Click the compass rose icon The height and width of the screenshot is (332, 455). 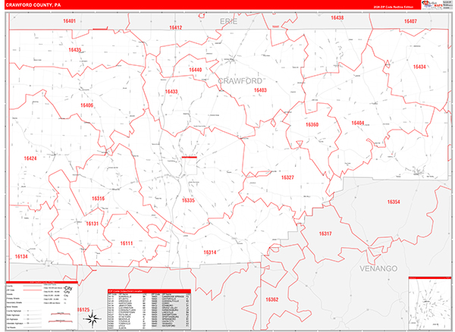coord(93,319)
